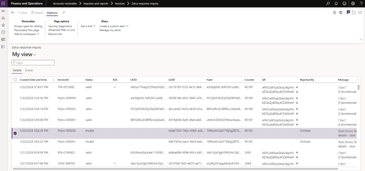Go to Home in left sidebar
This screenshot has height=171, width=365.
(x=3, y=18)
